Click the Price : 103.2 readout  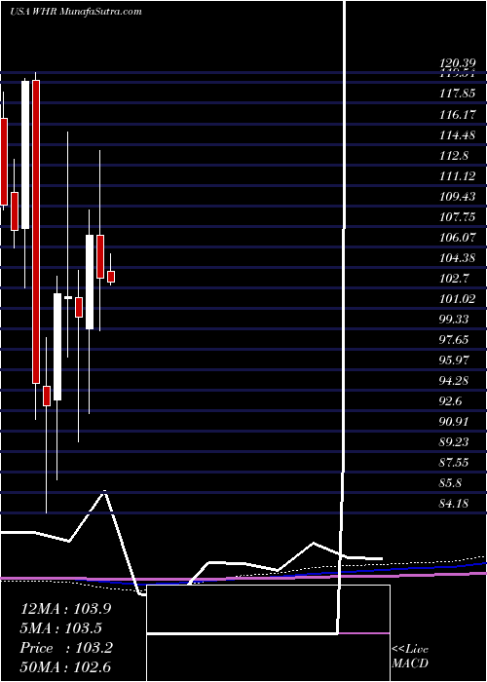tap(66, 648)
